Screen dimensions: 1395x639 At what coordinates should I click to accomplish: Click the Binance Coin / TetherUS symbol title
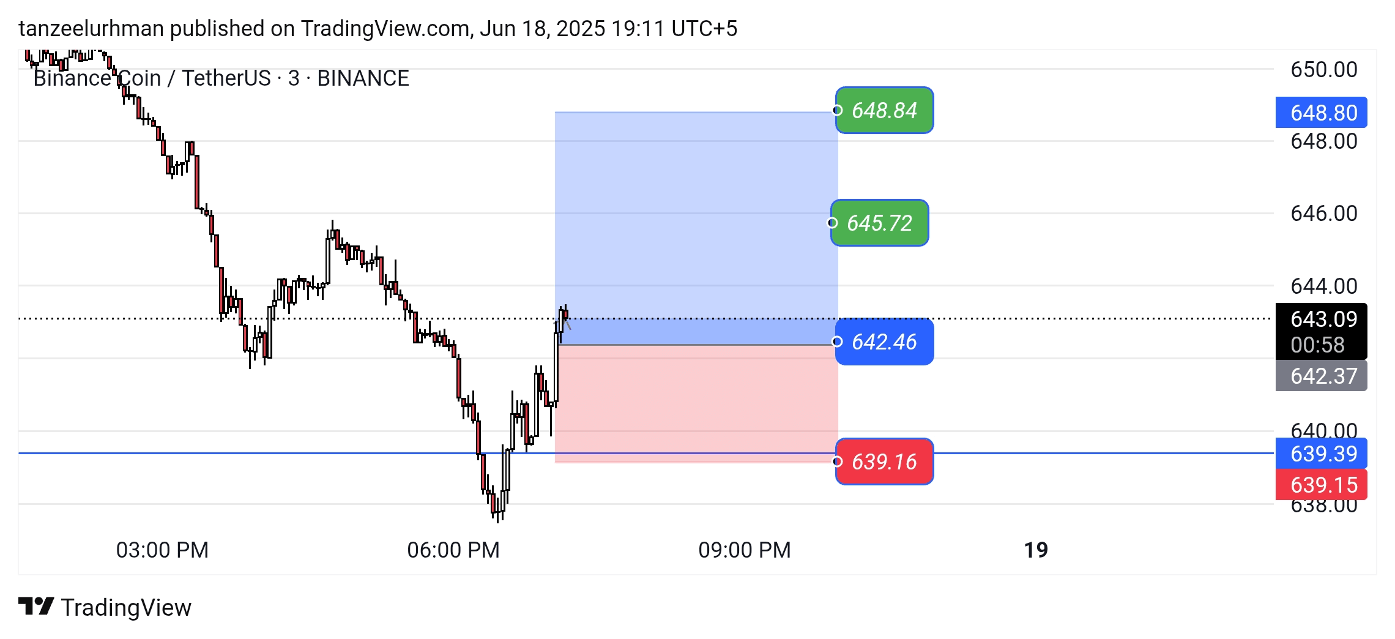221,78
